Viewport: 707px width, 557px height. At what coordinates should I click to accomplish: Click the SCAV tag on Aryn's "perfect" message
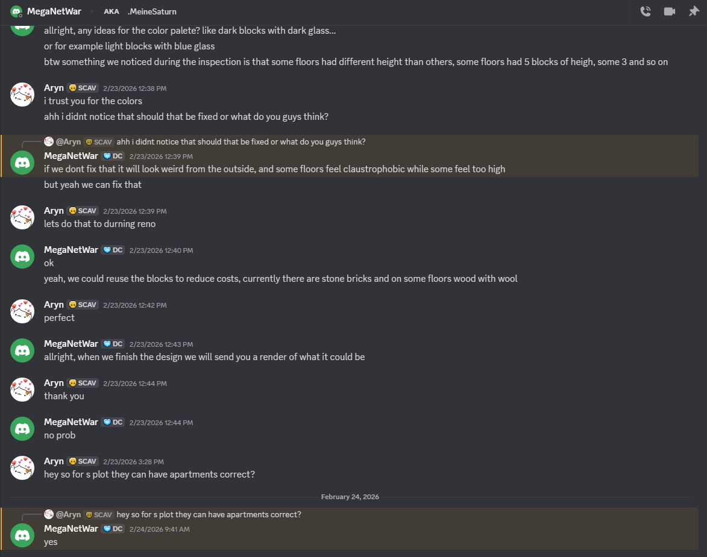pos(83,305)
